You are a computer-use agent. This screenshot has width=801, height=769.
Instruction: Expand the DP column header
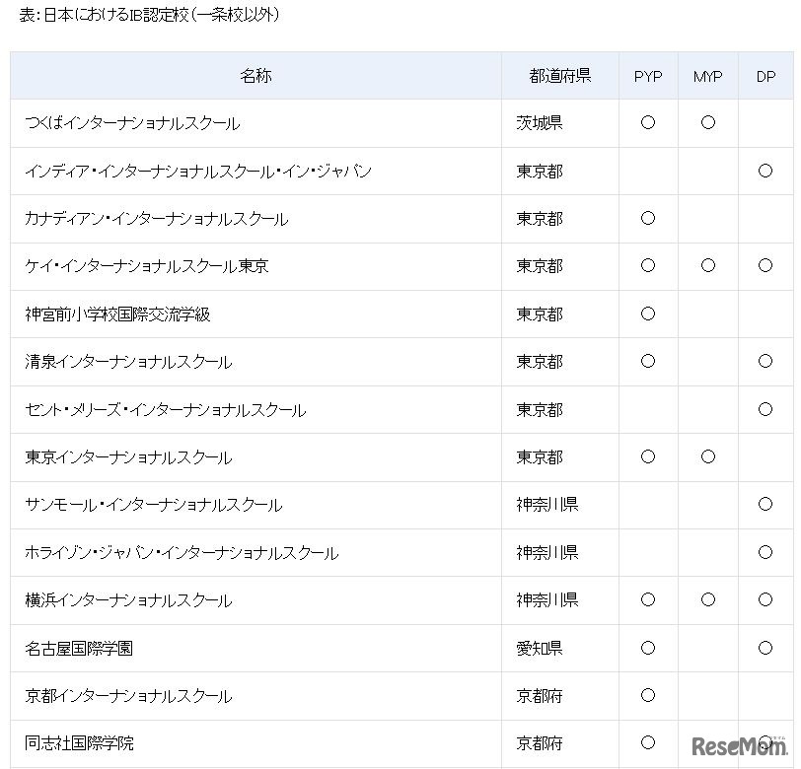tap(765, 75)
